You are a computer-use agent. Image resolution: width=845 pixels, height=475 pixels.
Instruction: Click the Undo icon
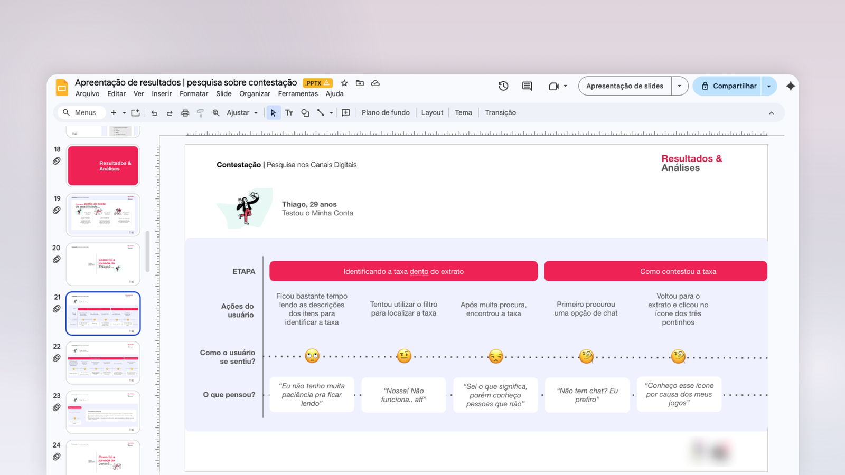(x=154, y=112)
